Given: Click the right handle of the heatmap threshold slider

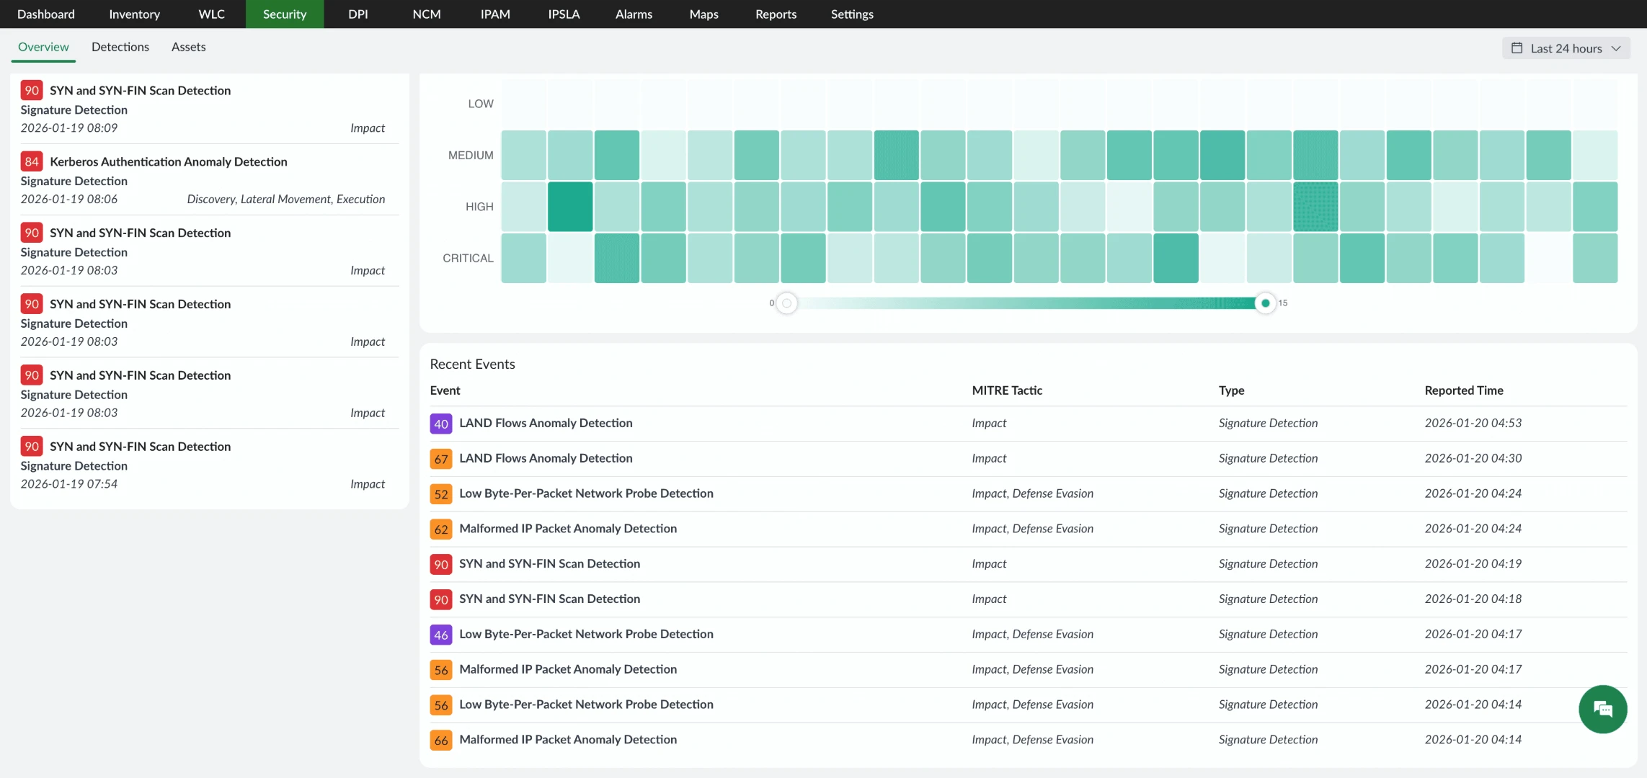Looking at the screenshot, I should pyautogui.click(x=1265, y=303).
